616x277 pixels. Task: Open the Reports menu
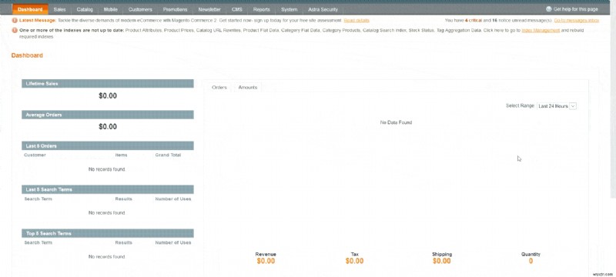(262, 9)
